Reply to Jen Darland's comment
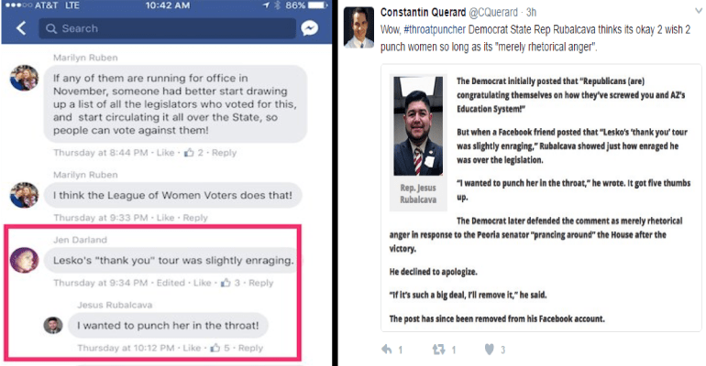The width and height of the screenshot is (706, 366). point(260,283)
